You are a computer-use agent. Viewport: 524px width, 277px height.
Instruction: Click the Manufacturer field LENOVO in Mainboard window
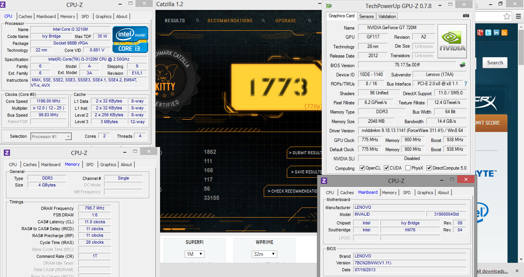[410, 207]
